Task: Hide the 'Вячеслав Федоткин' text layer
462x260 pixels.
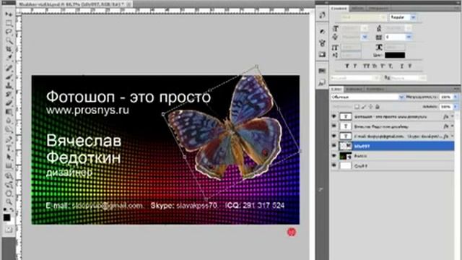Action: point(334,126)
